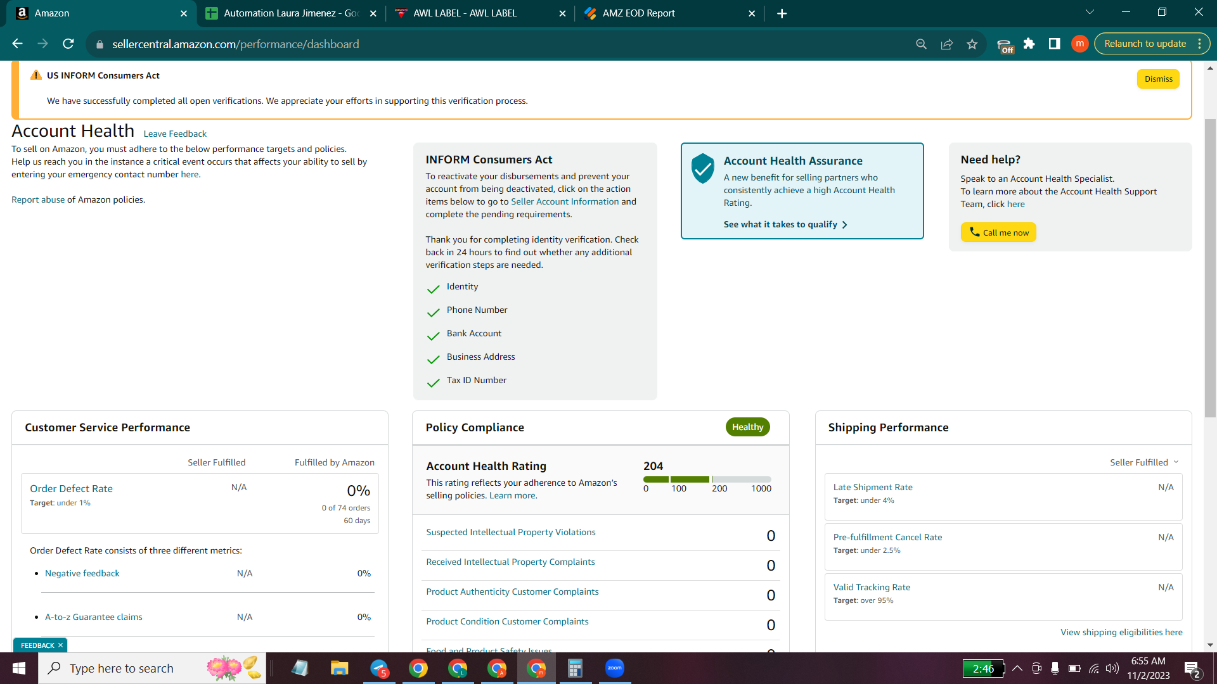Open Suspected Intellectual Property Violations
The height and width of the screenshot is (684, 1217).
coord(510,532)
